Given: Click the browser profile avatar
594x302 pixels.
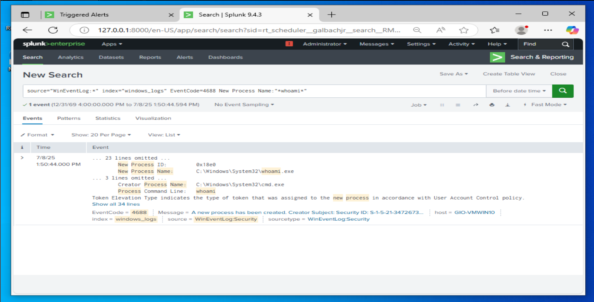Looking at the screenshot, I should [x=521, y=30].
